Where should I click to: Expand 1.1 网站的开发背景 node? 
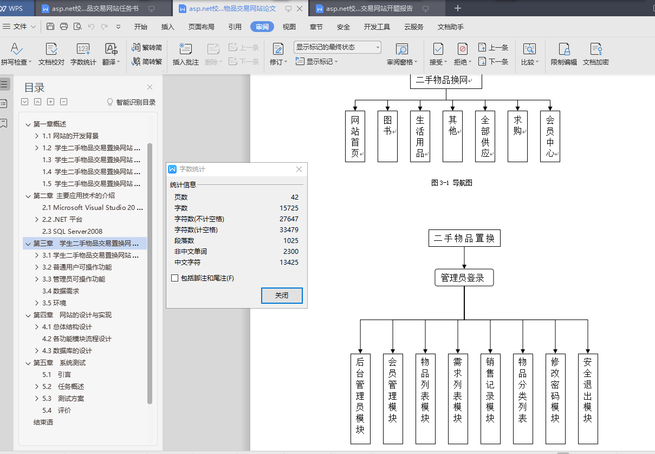37,136
